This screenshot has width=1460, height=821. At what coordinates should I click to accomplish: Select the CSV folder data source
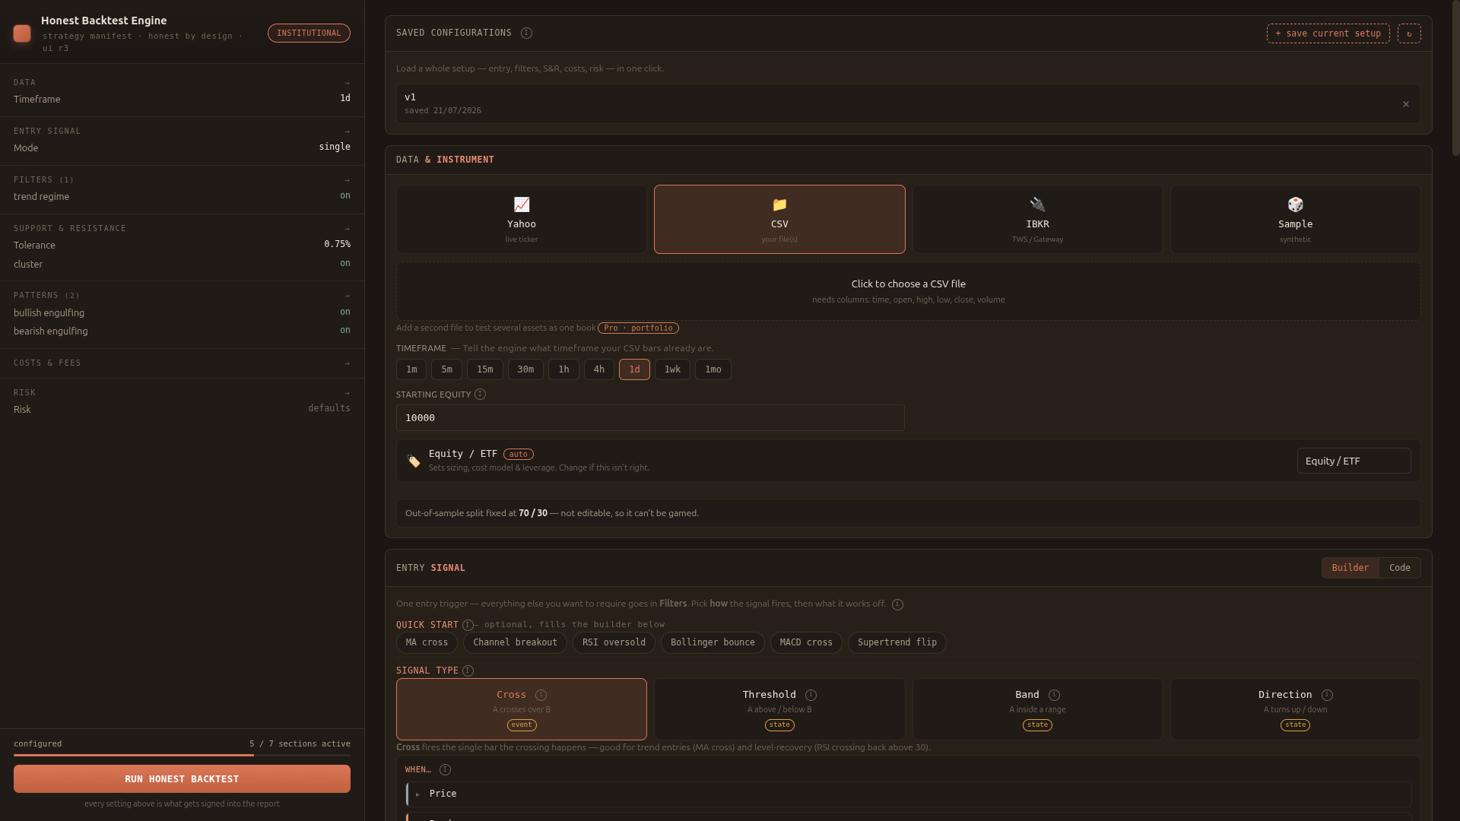(779, 220)
